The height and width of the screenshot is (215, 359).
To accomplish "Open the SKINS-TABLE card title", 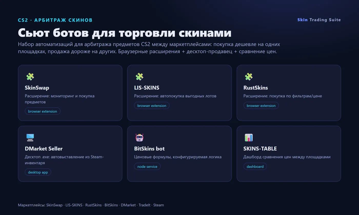I will click(x=260, y=149).
